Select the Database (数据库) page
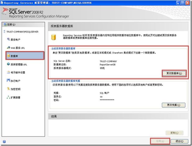The image size is (192, 146). pyautogui.click(x=25, y=56)
